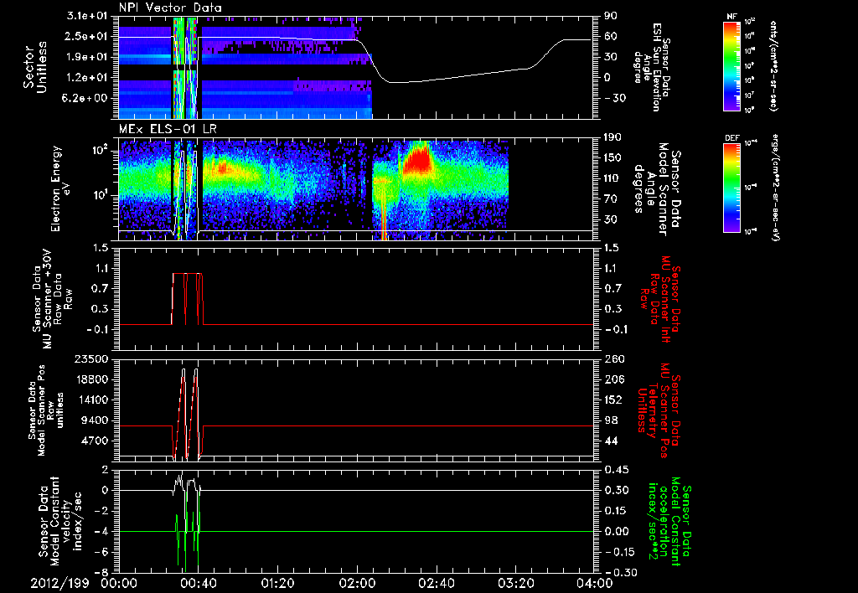Screen dimensions: 858x593
Task: Click the 90 degree elevation tick
Action: click(x=611, y=17)
